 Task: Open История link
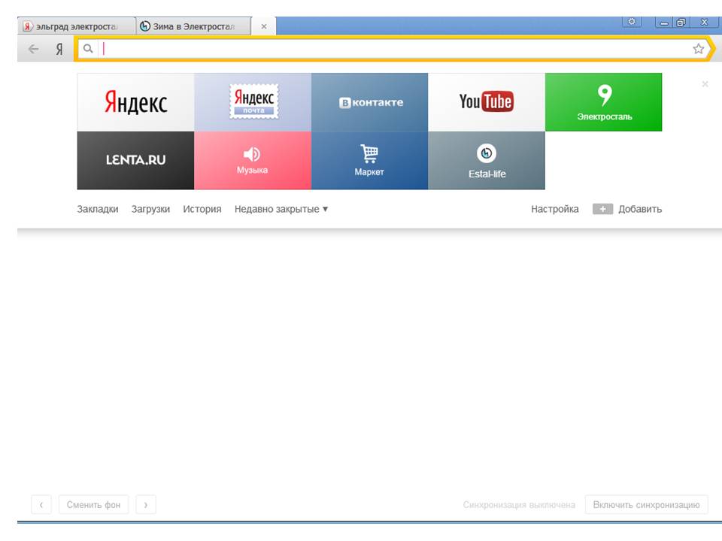click(x=202, y=209)
